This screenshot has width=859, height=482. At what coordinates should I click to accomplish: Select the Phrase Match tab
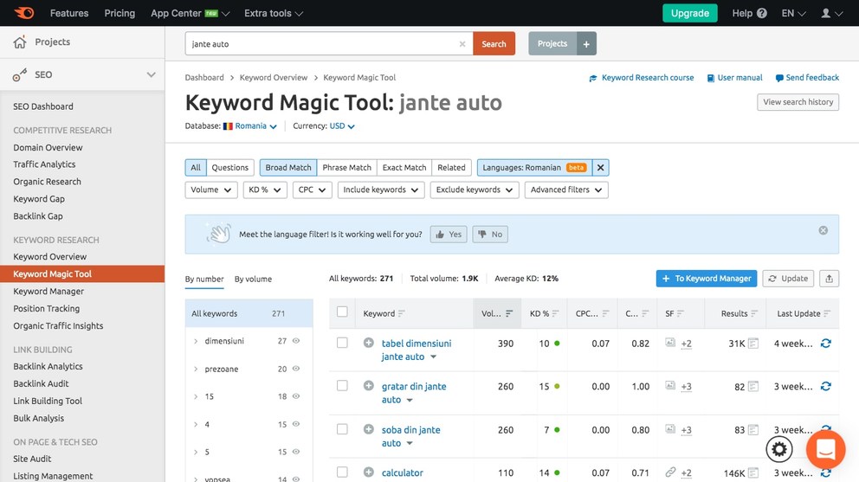346,168
